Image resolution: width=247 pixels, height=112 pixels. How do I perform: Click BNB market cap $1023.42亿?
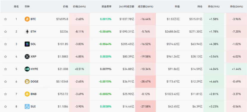click(x=172, y=94)
